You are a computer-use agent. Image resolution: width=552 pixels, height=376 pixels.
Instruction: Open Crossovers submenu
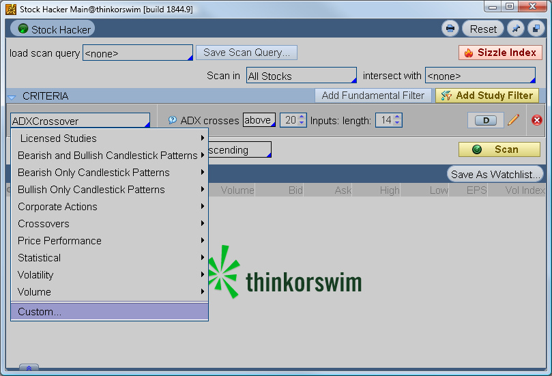pyautogui.click(x=109, y=224)
